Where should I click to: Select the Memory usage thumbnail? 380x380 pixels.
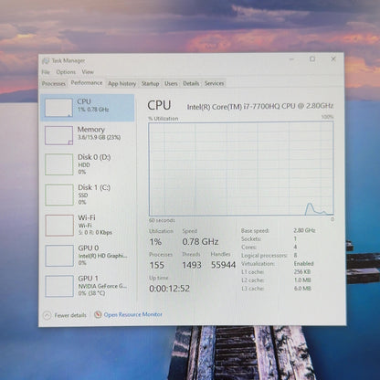tap(58, 135)
